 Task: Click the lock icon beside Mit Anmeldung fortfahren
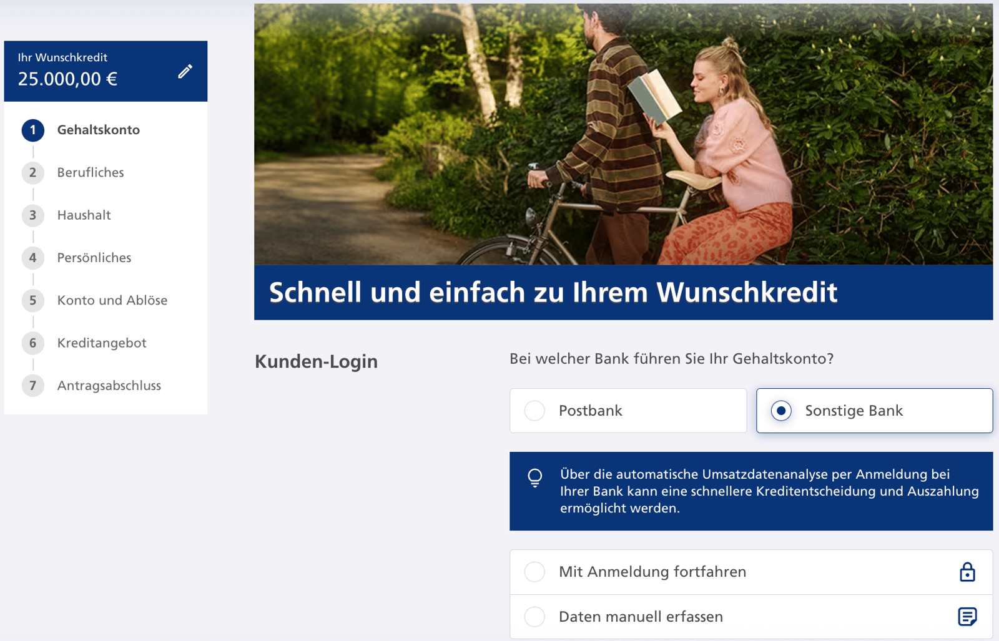coord(967,572)
